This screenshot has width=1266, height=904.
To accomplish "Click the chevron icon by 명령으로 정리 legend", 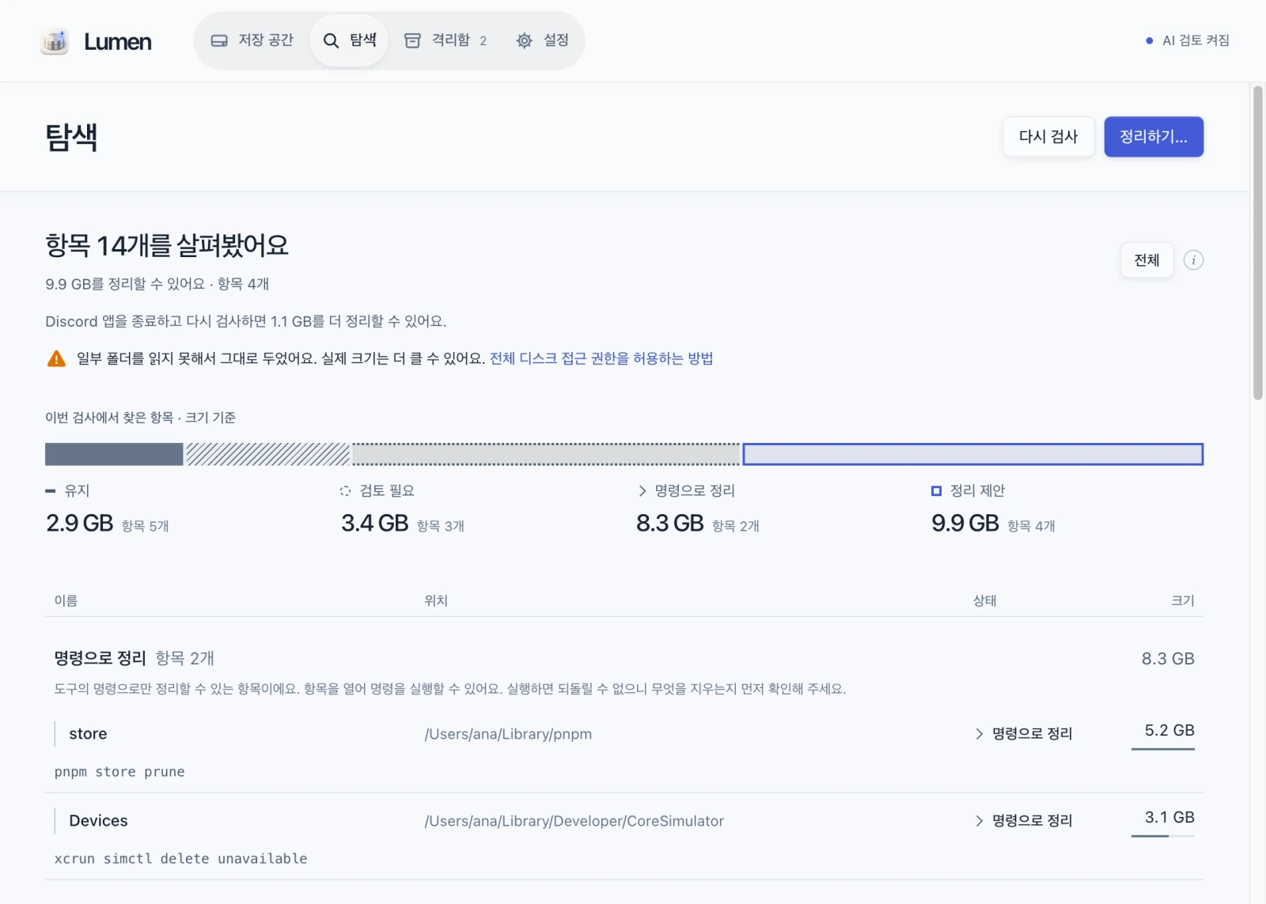I will pyautogui.click(x=642, y=491).
